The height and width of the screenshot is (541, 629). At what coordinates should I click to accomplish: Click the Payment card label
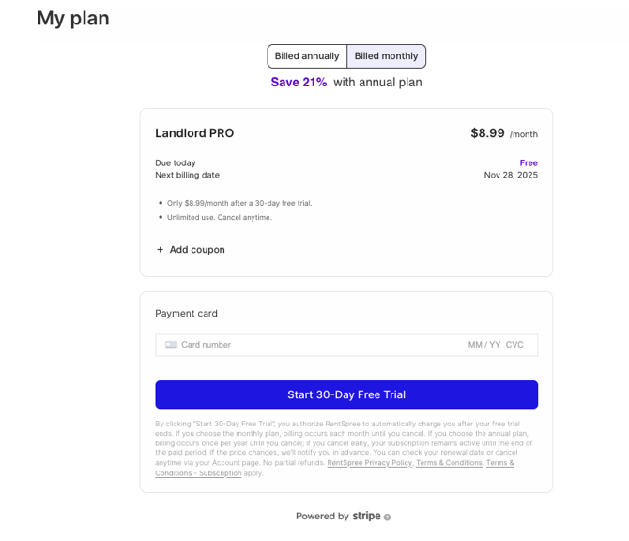[x=186, y=314]
